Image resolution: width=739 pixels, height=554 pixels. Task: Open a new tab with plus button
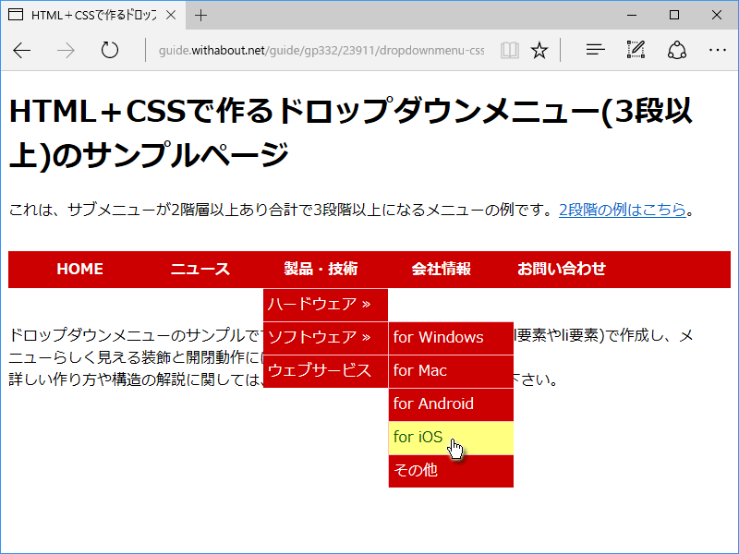tap(200, 15)
